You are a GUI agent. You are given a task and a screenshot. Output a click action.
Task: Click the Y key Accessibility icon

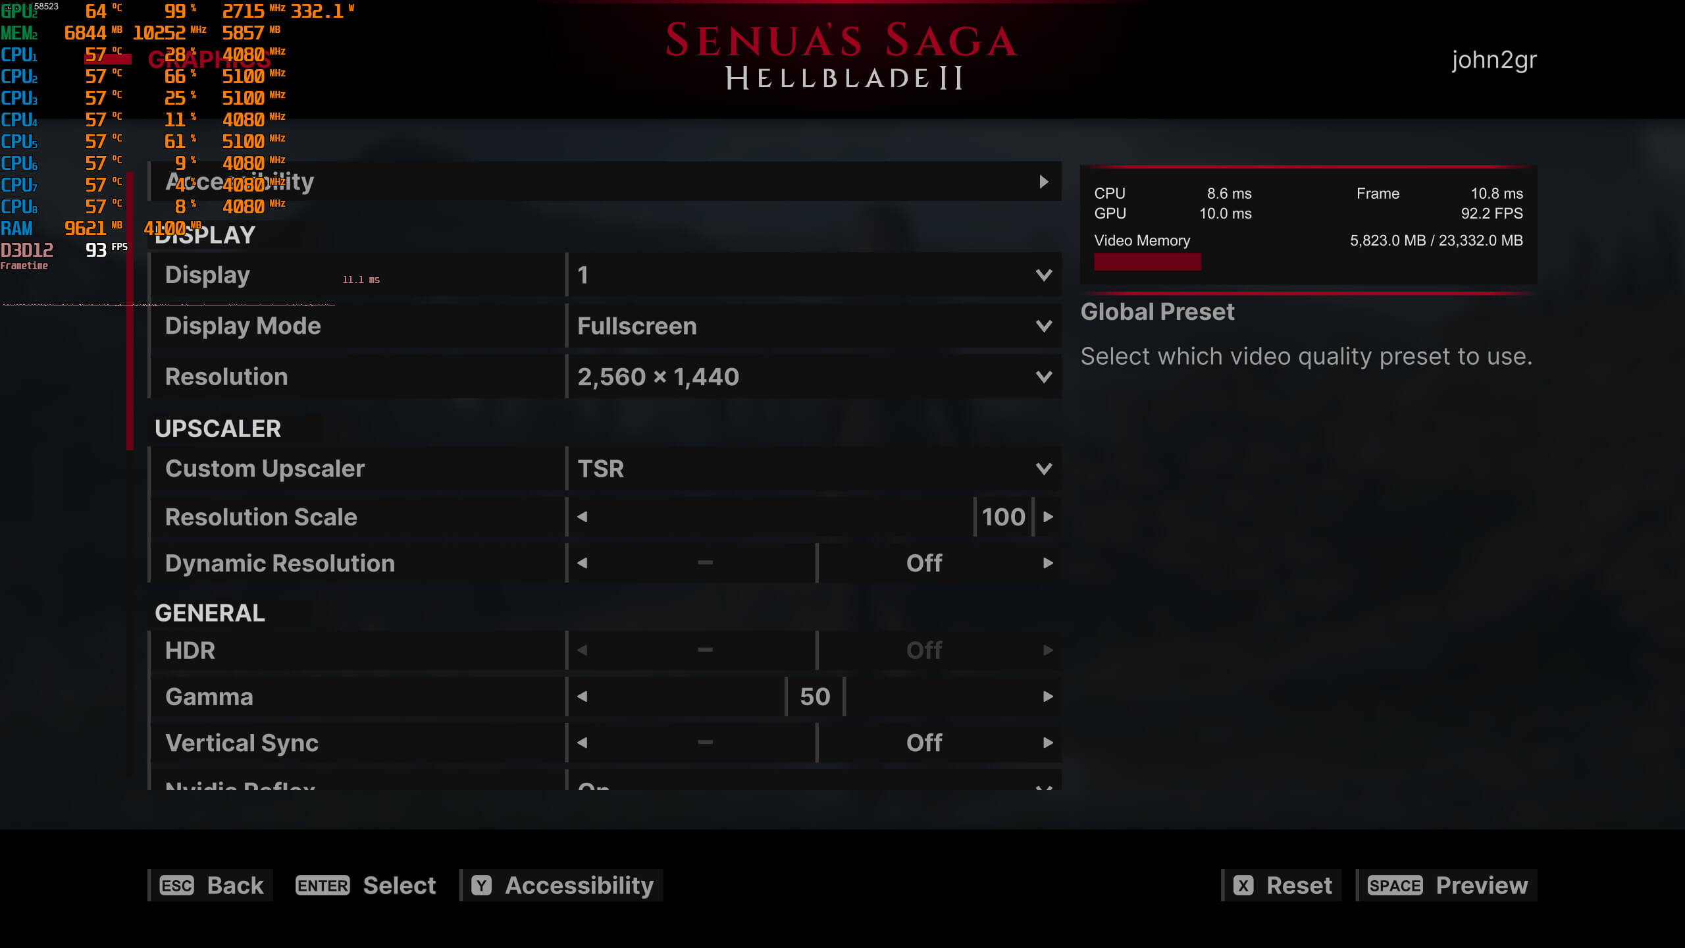coord(481,885)
